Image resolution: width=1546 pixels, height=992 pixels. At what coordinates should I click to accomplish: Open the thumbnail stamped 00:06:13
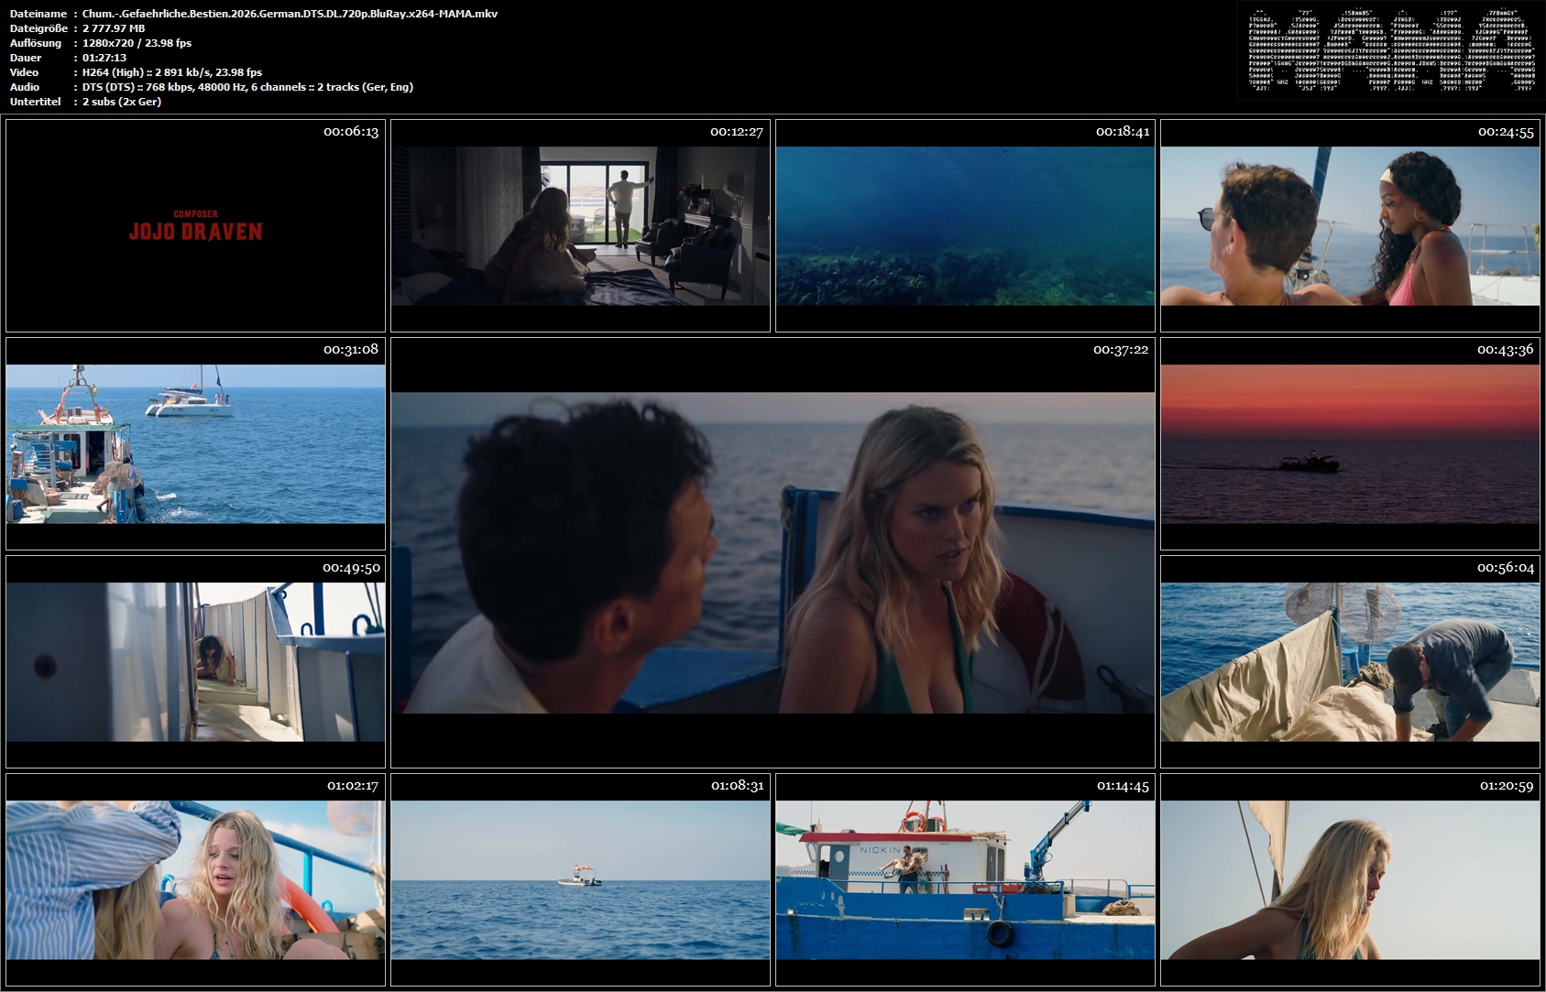point(195,225)
